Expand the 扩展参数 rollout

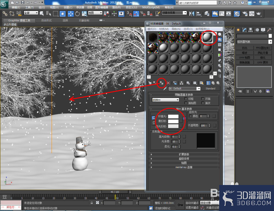pyautogui.click(x=184, y=154)
